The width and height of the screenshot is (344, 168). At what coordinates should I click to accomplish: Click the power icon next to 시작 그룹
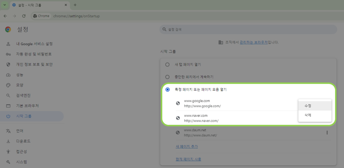(8, 116)
